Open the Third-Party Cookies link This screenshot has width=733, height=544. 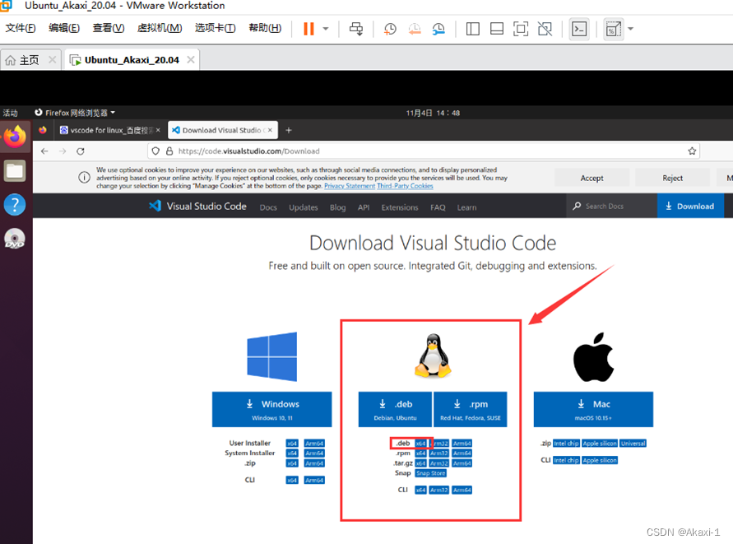point(405,186)
